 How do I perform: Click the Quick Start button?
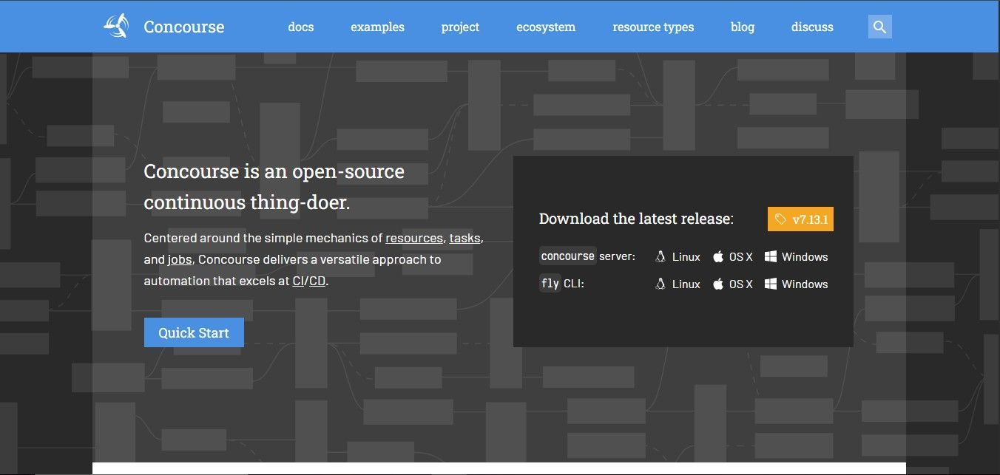pos(194,332)
